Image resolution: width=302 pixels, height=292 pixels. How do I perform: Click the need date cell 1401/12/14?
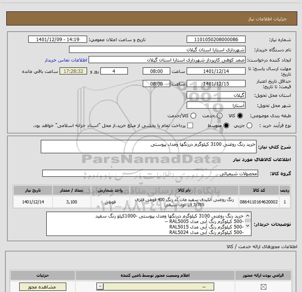click(x=33, y=202)
